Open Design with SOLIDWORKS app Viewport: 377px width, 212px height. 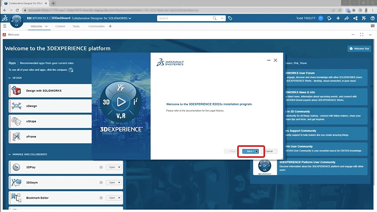[50, 91]
